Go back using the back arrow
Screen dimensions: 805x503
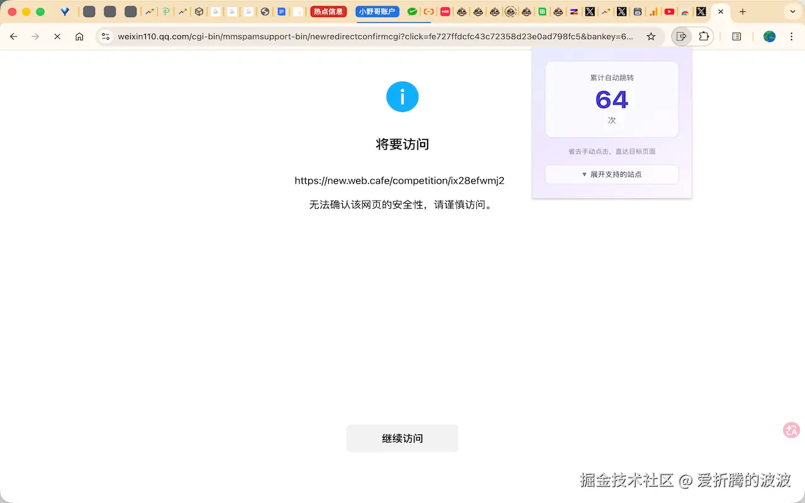pos(14,36)
